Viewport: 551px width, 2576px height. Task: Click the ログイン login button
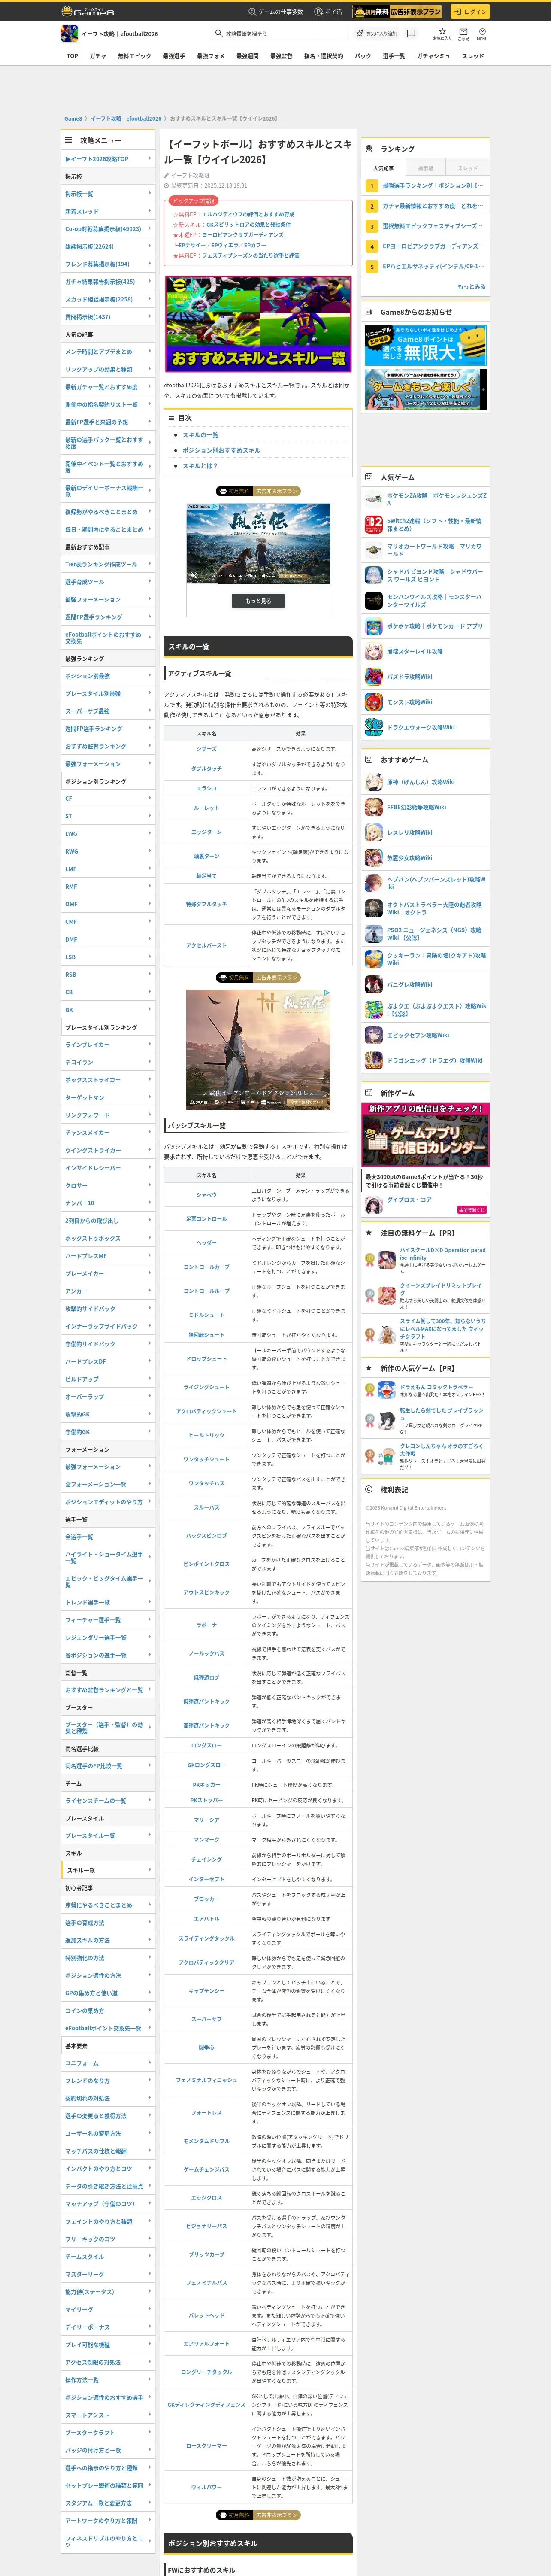click(470, 12)
